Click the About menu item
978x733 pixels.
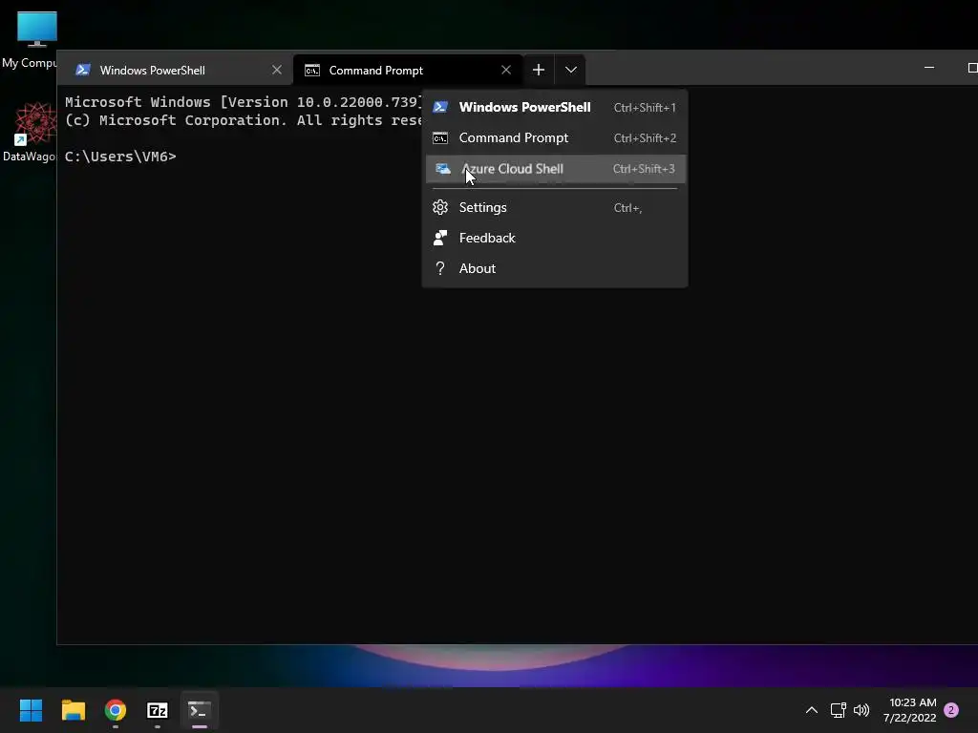pos(555,268)
